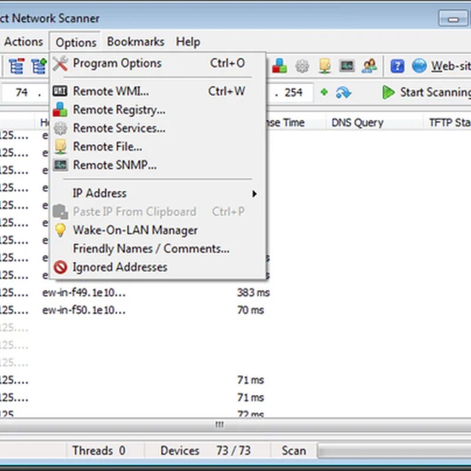Click the Devices 73 / 73 status entry
Viewport: 471px width, 471px height.
pyautogui.click(x=205, y=450)
